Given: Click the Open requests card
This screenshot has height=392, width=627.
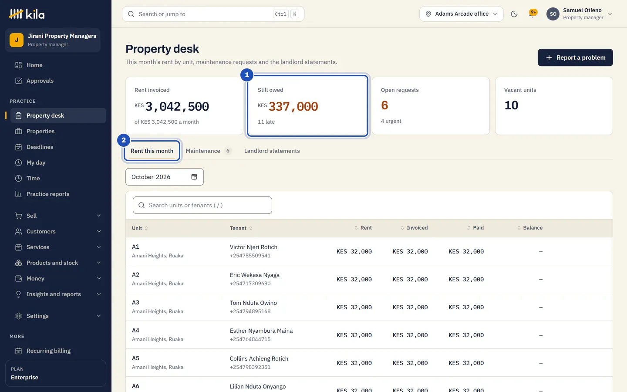Looking at the screenshot, I should (431, 106).
